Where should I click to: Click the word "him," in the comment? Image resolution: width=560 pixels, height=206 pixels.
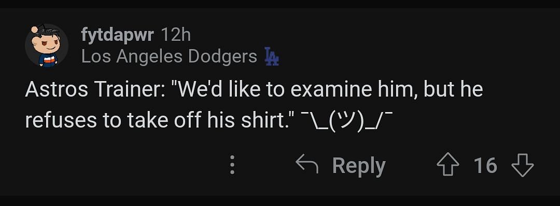398,89
